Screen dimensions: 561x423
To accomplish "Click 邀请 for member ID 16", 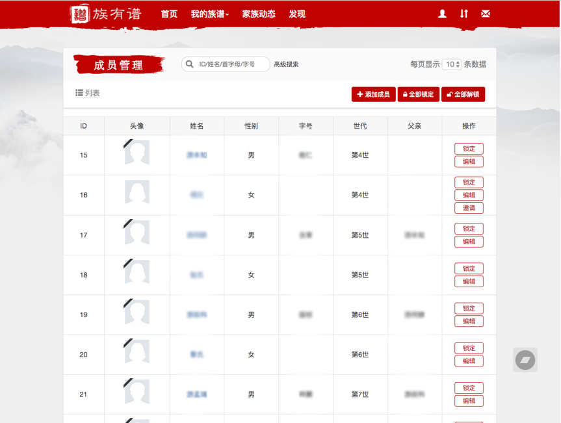I will coord(469,208).
